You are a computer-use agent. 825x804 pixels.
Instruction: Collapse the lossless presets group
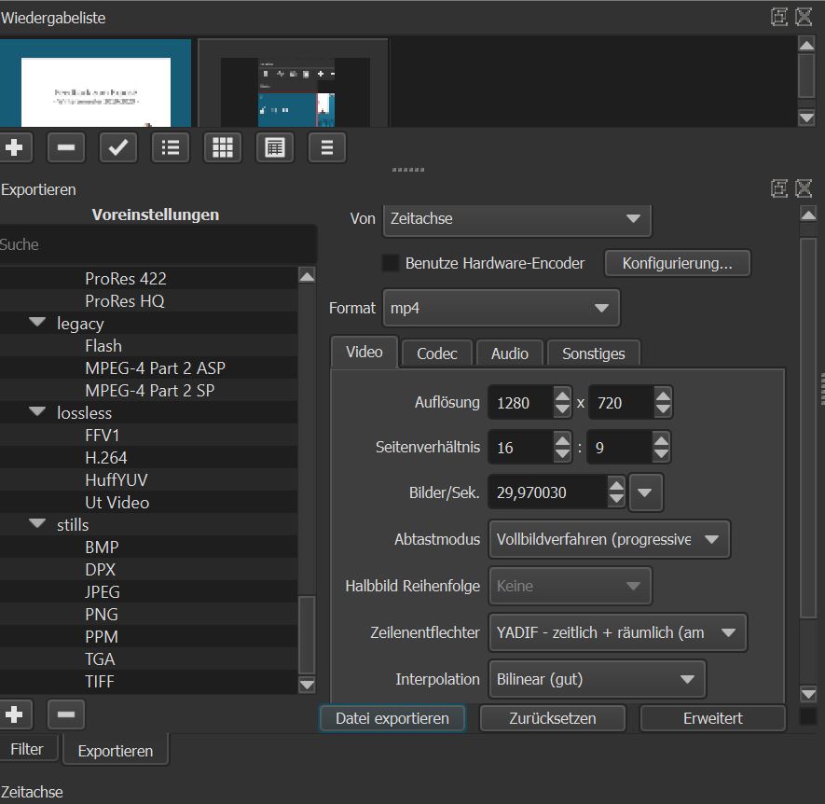pos(37,412)
